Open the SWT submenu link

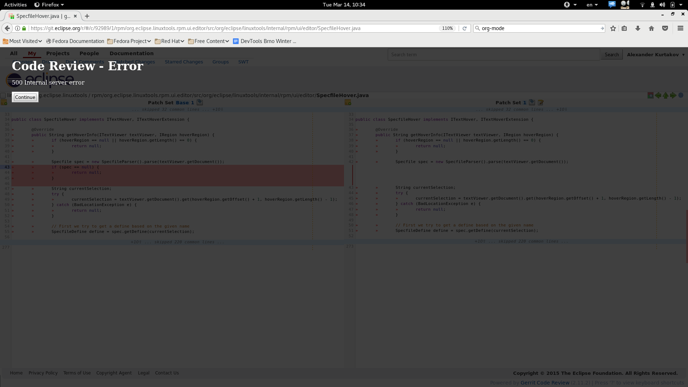243,62
